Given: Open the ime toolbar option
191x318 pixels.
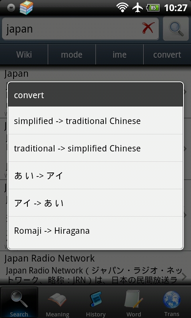Looking at the screenshot, I should coord(119,54).
